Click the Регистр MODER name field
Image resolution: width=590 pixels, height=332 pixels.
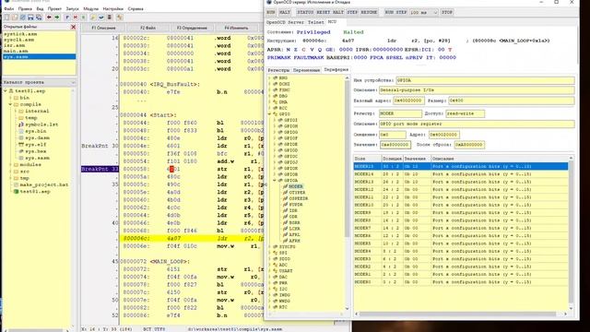(x=400, y=113)
